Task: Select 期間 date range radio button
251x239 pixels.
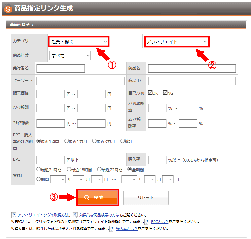Action: coord(38,179)
